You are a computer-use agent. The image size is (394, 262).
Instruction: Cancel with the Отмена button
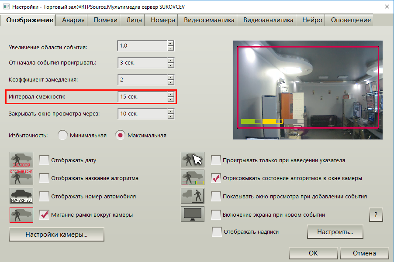coord(364,253)
